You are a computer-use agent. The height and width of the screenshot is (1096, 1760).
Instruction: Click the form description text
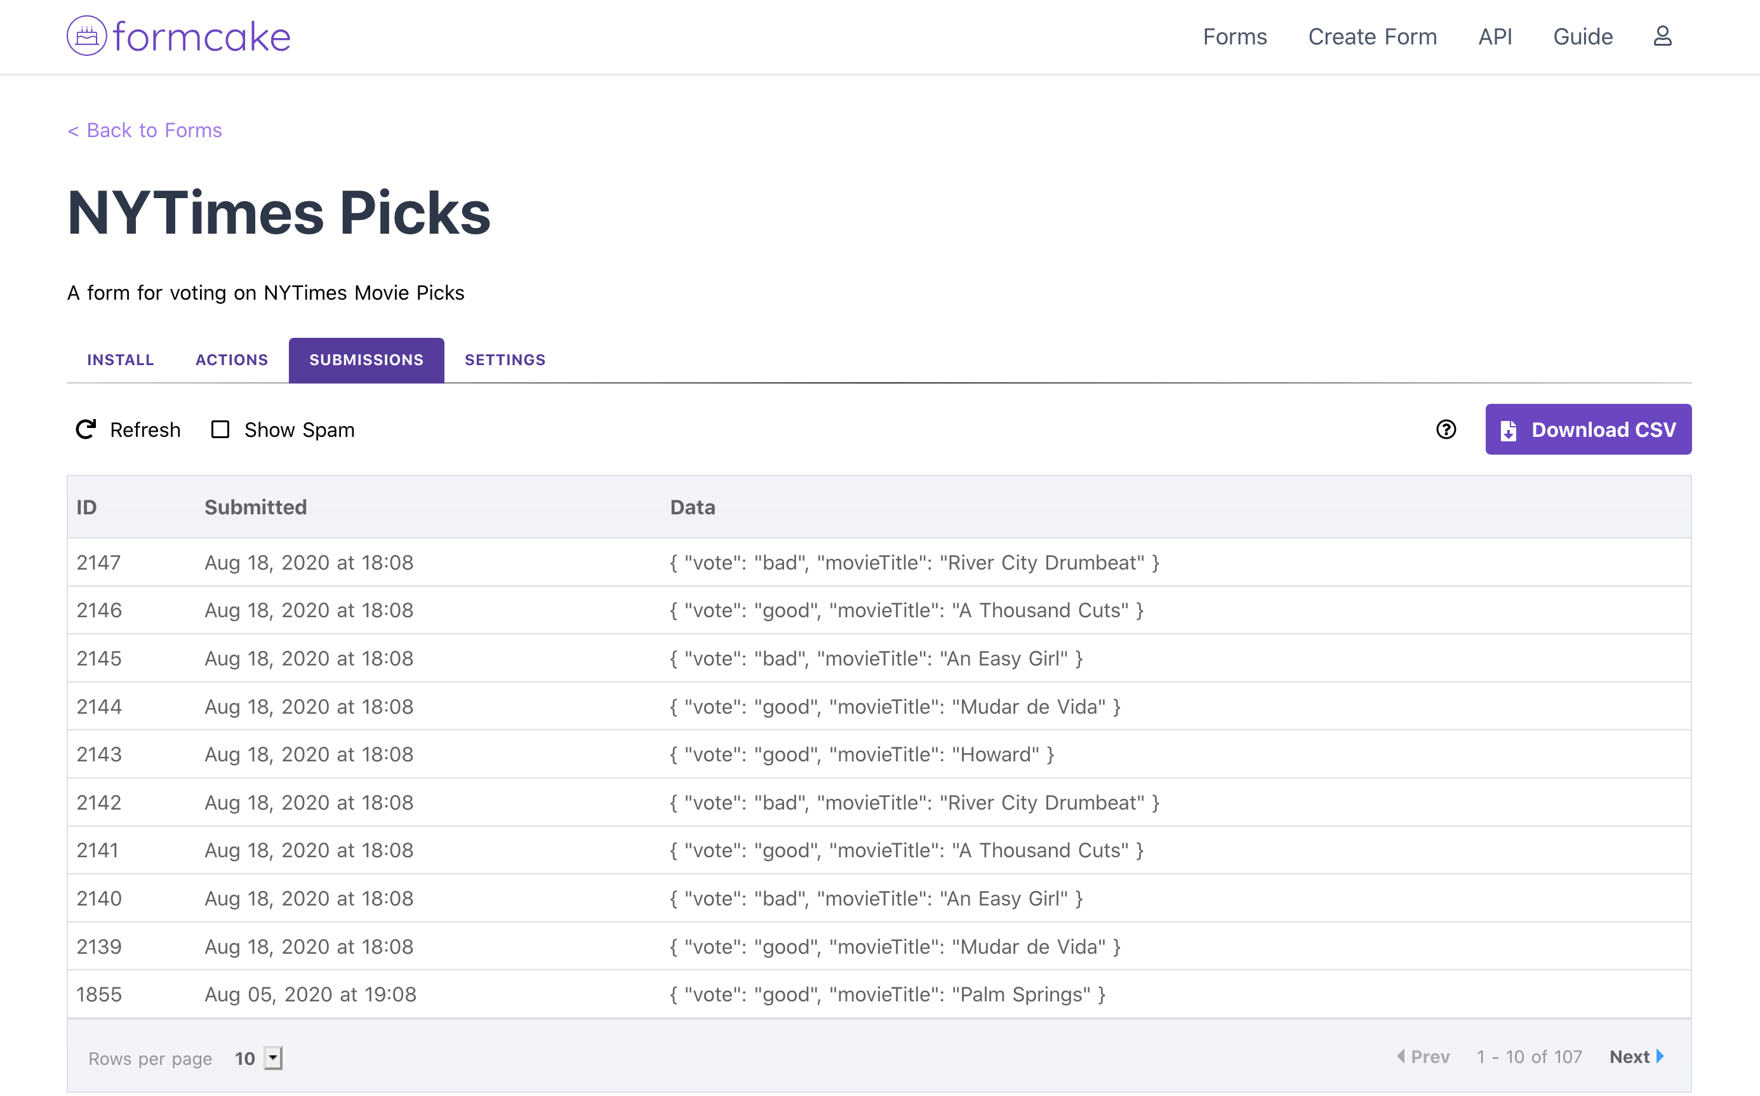(266, 293)
